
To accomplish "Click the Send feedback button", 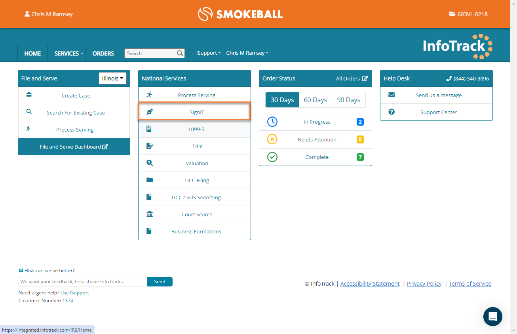I will [x=160, y=282].
